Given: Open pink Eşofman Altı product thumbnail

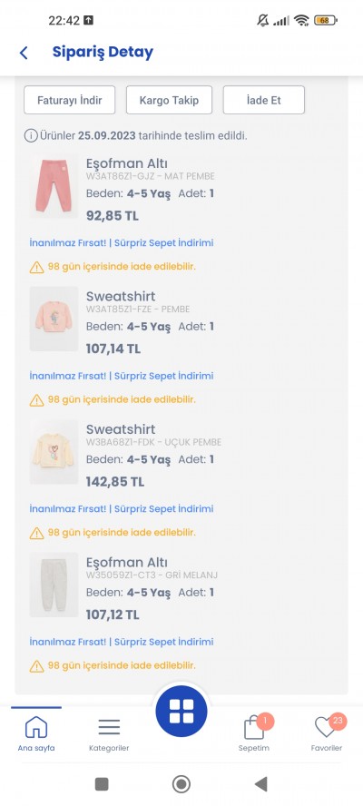Looking at the screenshot, I should click(54, 186).
